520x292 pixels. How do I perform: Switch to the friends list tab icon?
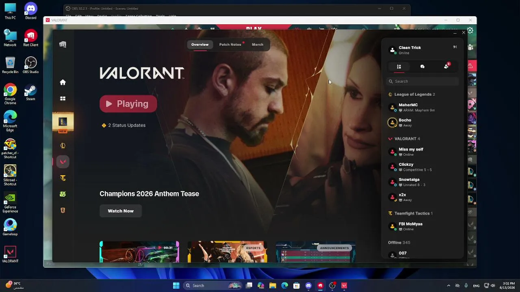tap(399, 67)
